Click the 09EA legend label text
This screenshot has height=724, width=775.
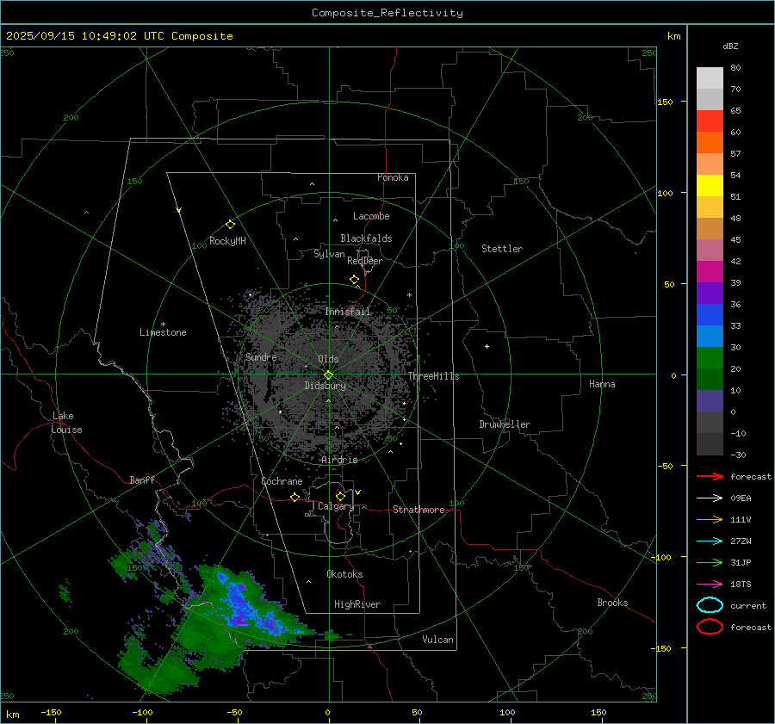741,498
